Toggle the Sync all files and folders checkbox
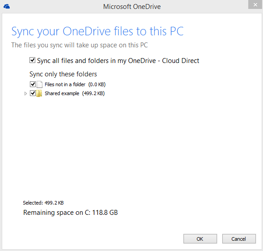The width and height of the screenshot is (263, 251). pos(32,60)
